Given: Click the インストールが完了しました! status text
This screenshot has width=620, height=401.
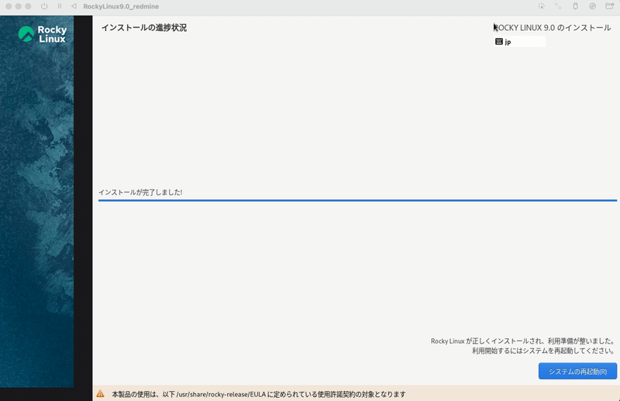Looking at the screenshot, I should tap(140, 193).
